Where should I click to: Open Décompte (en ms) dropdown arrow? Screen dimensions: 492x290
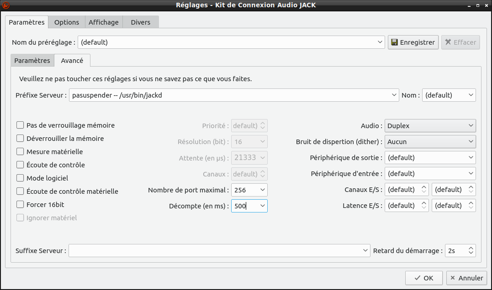(263, 206)
